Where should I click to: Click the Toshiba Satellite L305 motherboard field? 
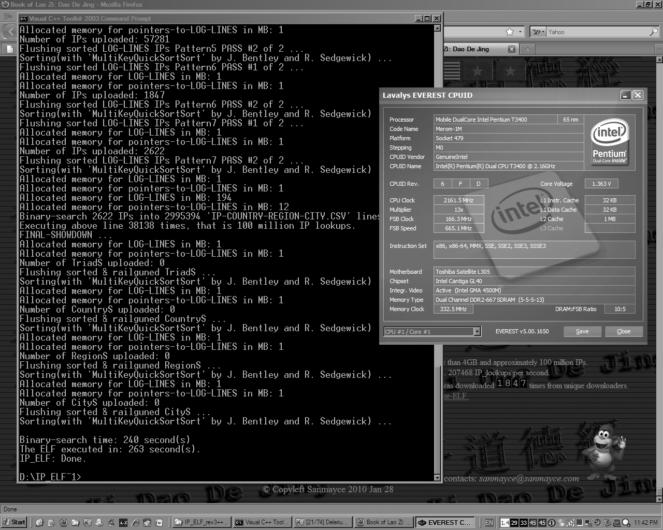click(x=535, y=272)
